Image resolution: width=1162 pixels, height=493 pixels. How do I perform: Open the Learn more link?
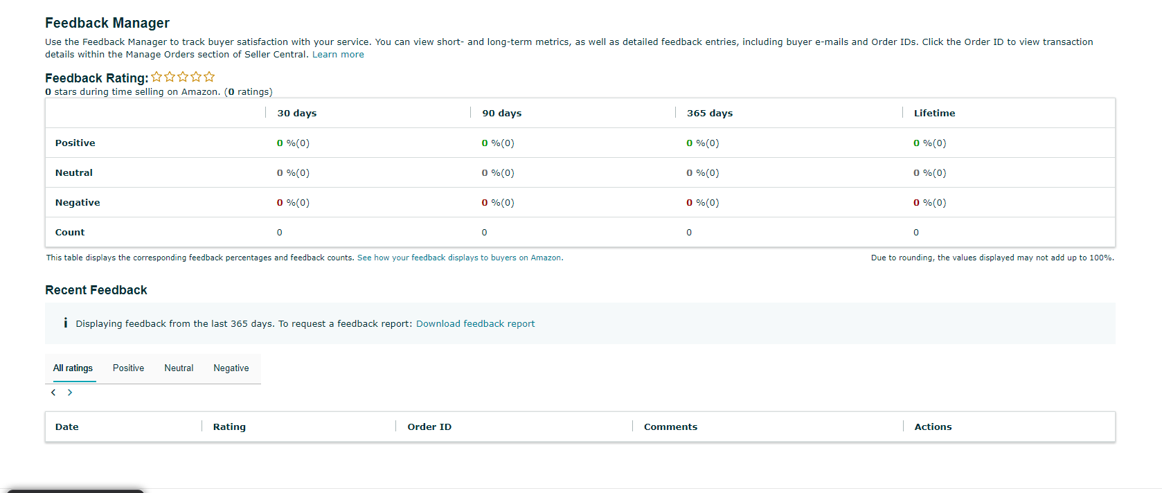[x=338, y=55]
